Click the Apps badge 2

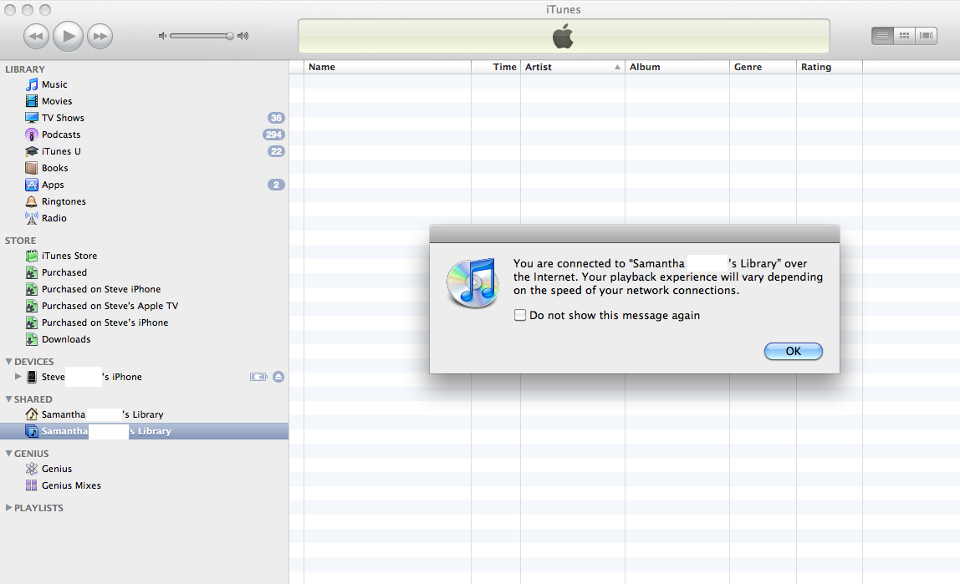[276, 185]
